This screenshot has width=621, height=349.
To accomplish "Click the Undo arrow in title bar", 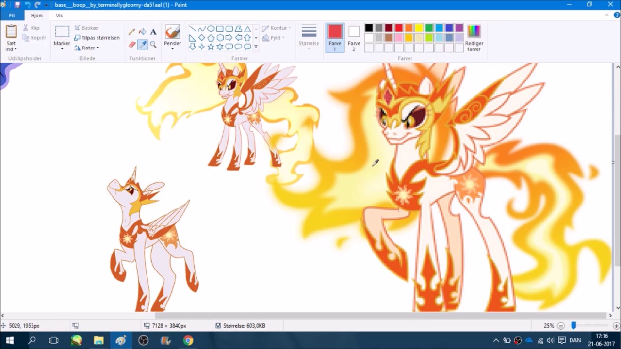I will coord(28,5).
